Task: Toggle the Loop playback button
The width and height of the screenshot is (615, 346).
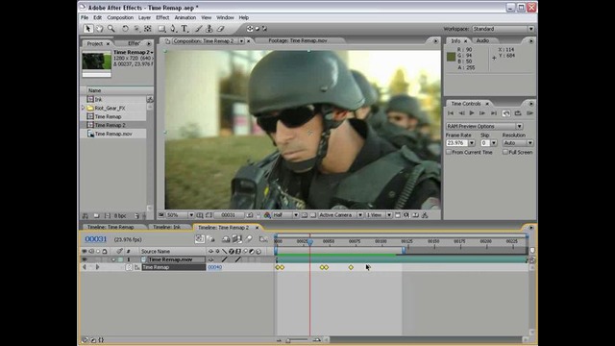Action: [x=518, y=113]
